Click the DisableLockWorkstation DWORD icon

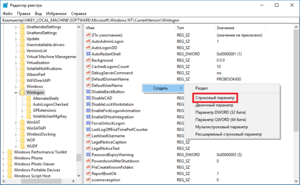tap(88, 104)
